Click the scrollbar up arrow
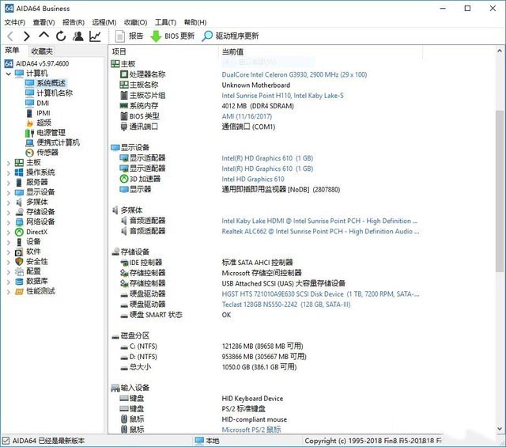 pos(500,51)
